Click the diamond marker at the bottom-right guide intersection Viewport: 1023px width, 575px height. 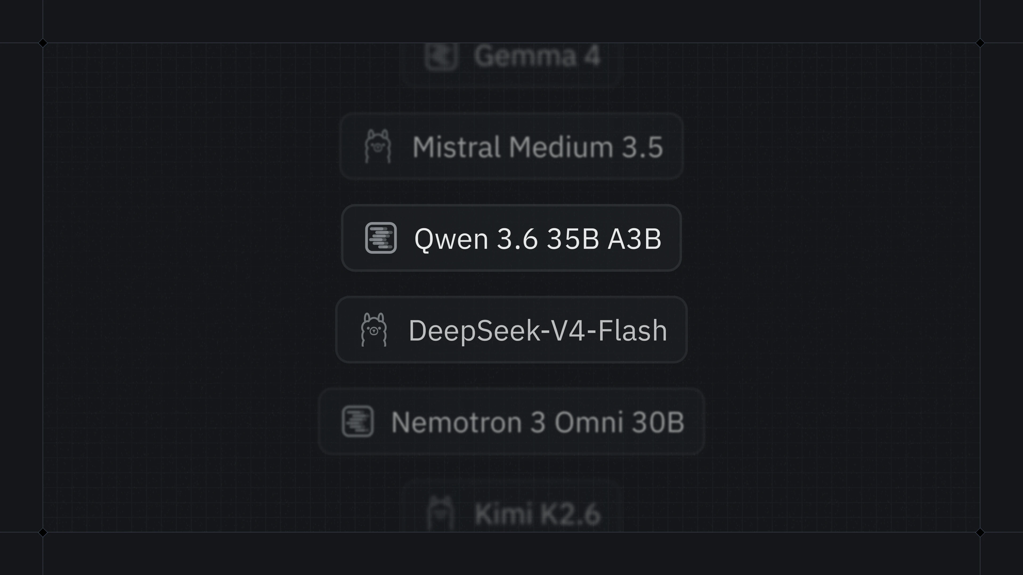(x=980, y=532)
